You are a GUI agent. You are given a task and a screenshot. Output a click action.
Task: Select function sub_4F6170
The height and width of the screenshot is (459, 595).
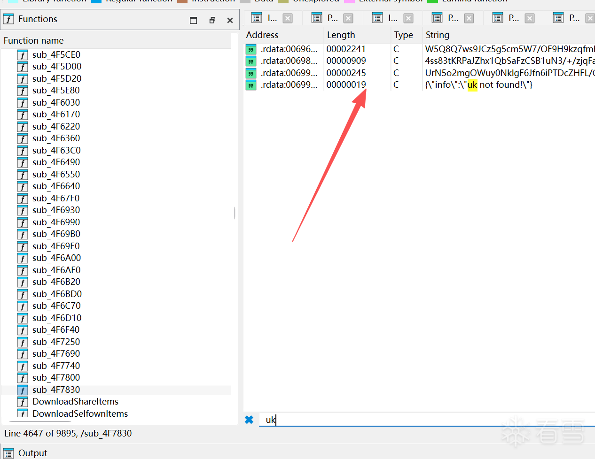coord(56,114)
